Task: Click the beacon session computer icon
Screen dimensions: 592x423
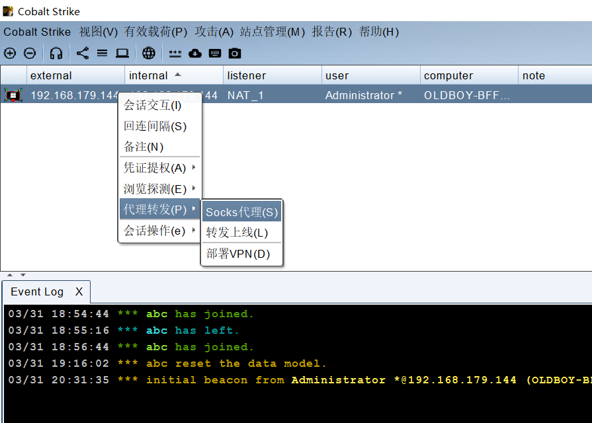Action: 13,95
